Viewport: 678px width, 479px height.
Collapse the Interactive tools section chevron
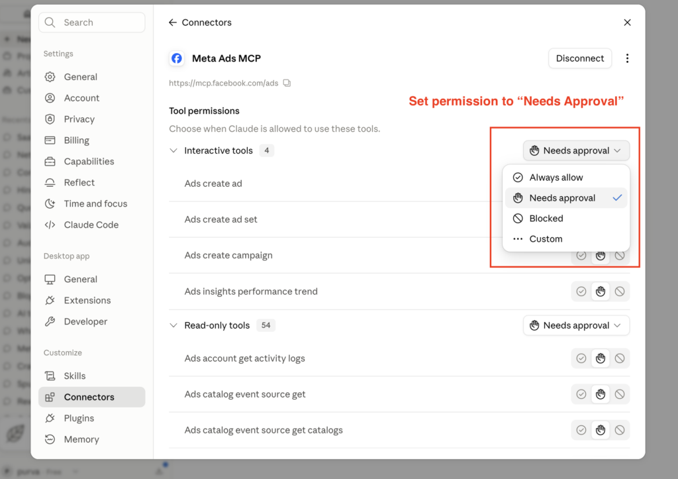click(173, 150)
